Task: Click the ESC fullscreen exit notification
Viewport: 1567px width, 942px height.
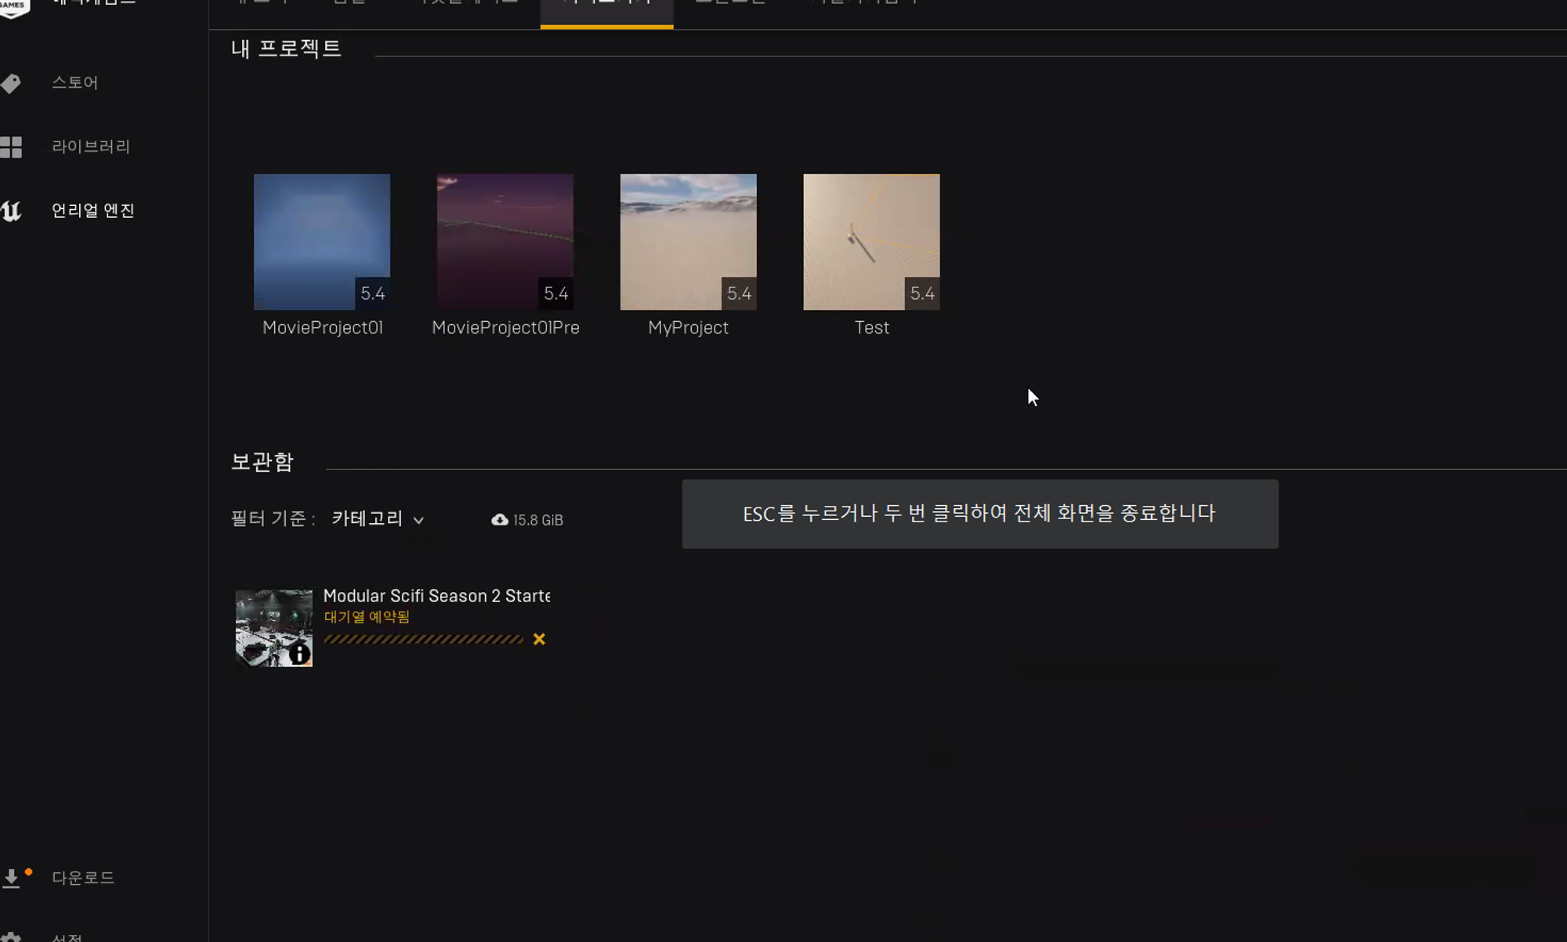Action: point(980,514)
